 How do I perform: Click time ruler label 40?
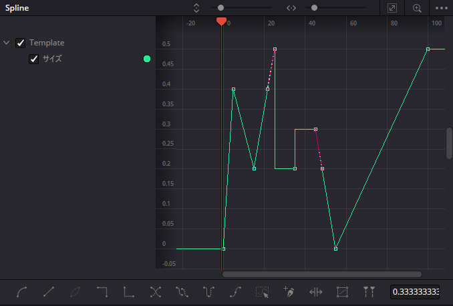pyautogui.click(x=312, y=23)
